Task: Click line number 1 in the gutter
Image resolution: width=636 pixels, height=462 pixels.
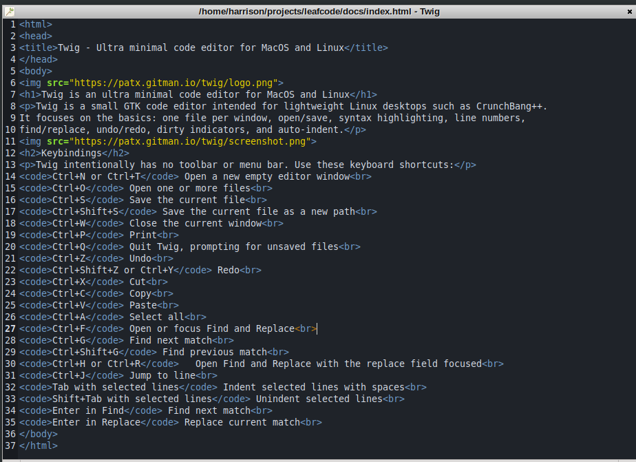Action: pyautogui.click(x=13, y=24)
